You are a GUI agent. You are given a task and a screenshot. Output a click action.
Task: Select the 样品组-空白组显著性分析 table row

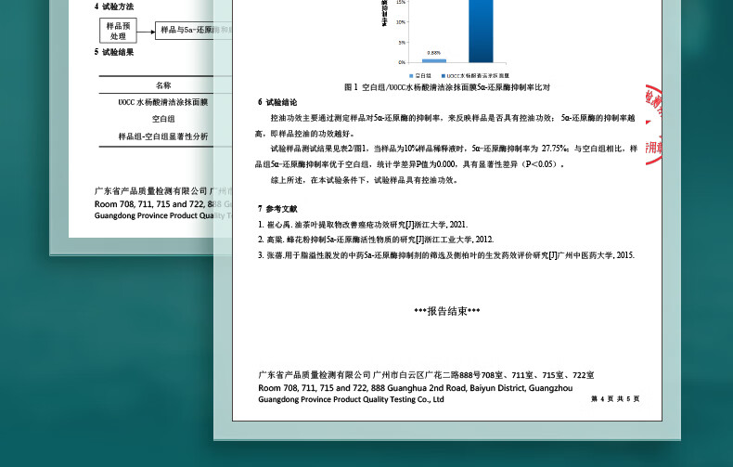(x=162, y=136)
